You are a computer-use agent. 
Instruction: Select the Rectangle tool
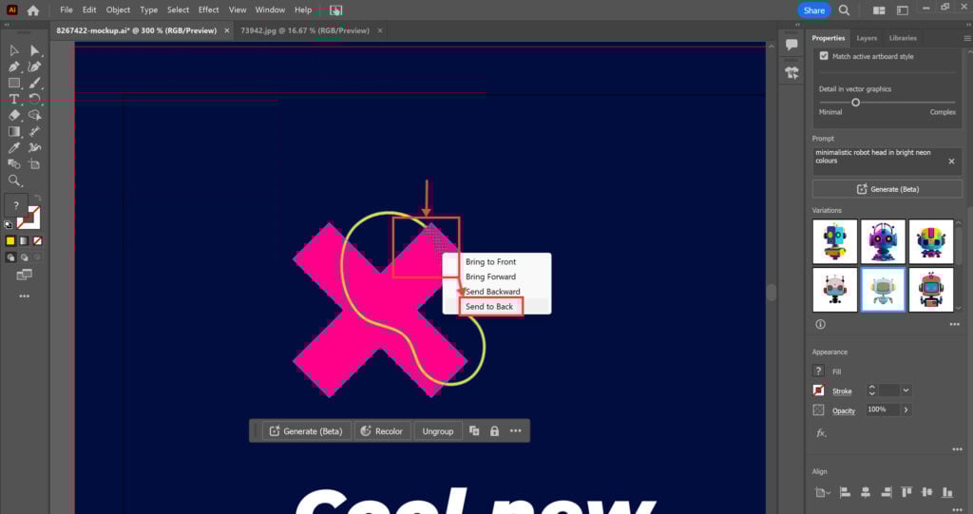pyautogui.click(x=13, y=83)
